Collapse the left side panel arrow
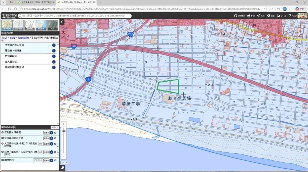The width and height of the screenshot is (308, 172). [62, 22]
